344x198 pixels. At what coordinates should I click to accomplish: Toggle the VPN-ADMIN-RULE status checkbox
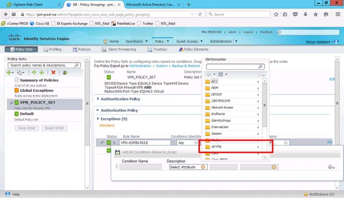[x=108, y=143]
